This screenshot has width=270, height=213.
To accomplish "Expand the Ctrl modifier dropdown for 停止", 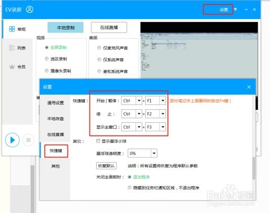I will point(139,114).
